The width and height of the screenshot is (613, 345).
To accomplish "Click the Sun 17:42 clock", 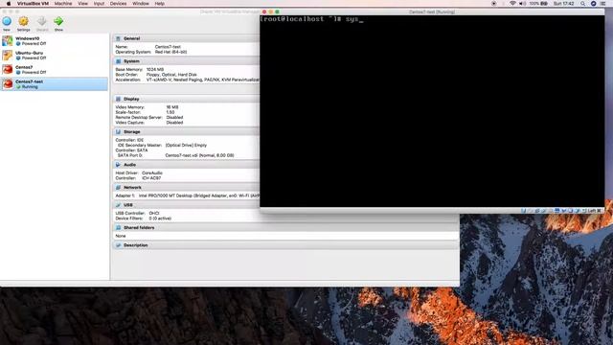I will 564,4.
